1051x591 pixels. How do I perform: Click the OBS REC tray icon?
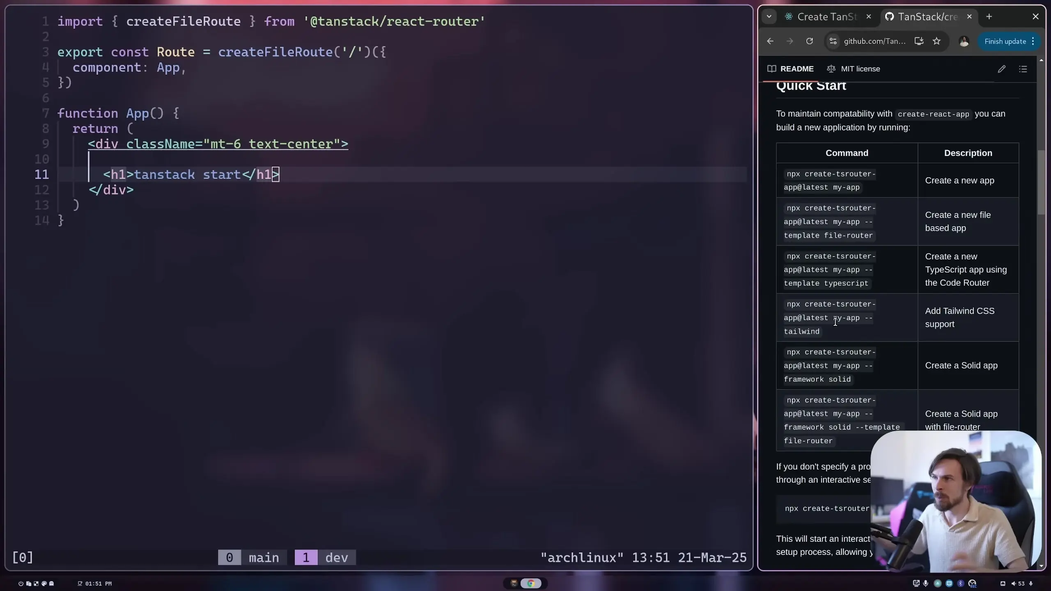972,584
